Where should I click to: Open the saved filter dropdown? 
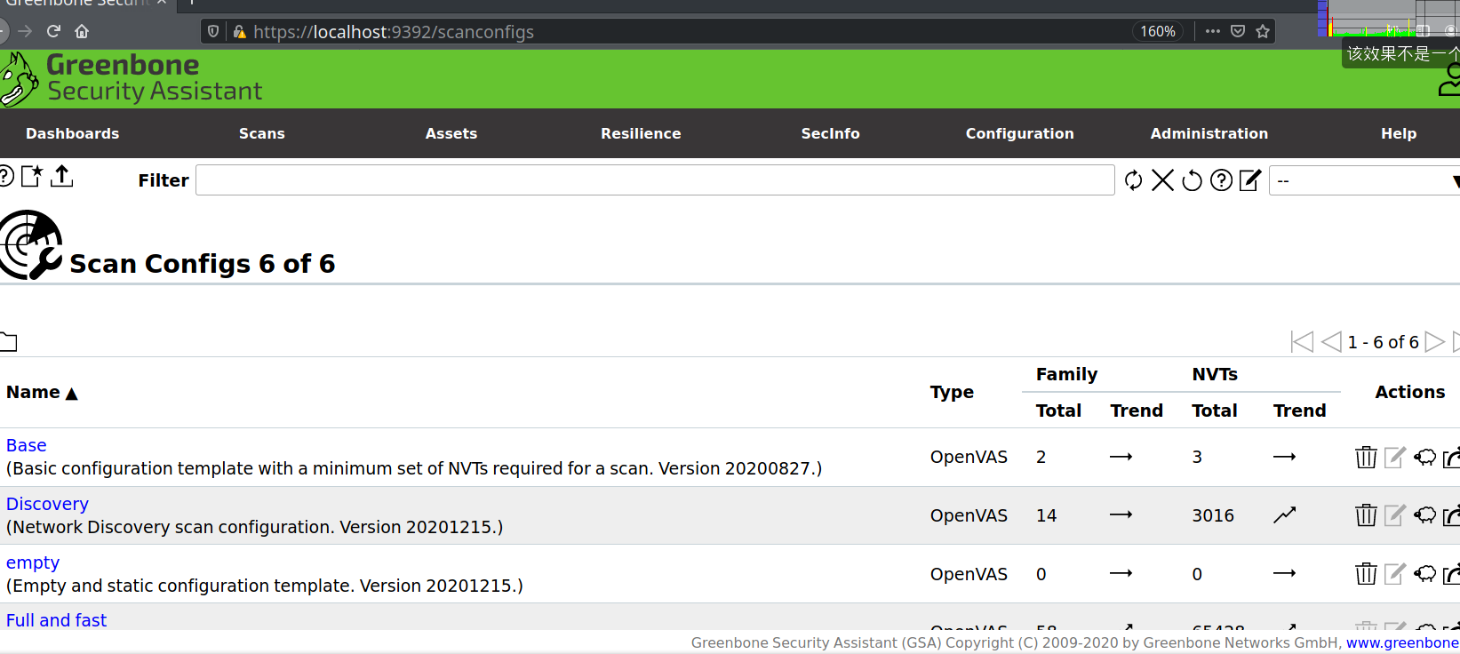1364,180
